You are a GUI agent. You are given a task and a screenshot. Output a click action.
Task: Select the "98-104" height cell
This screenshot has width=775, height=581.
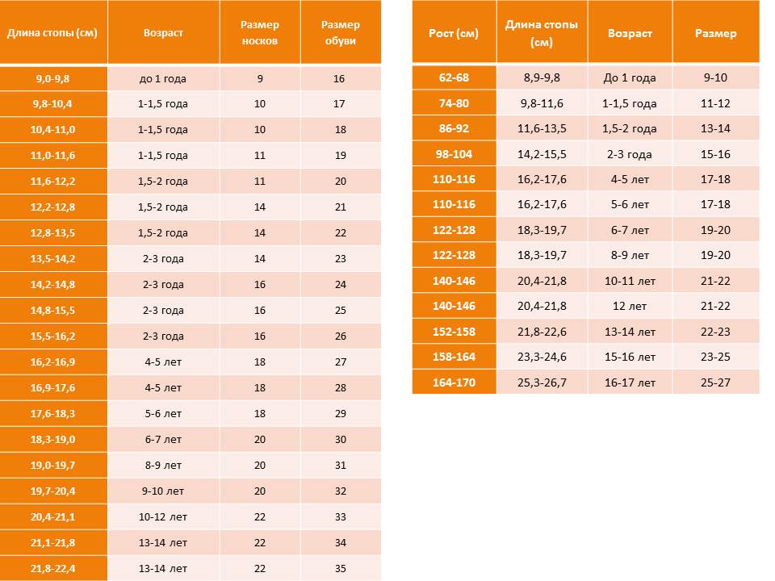(454, 154)
